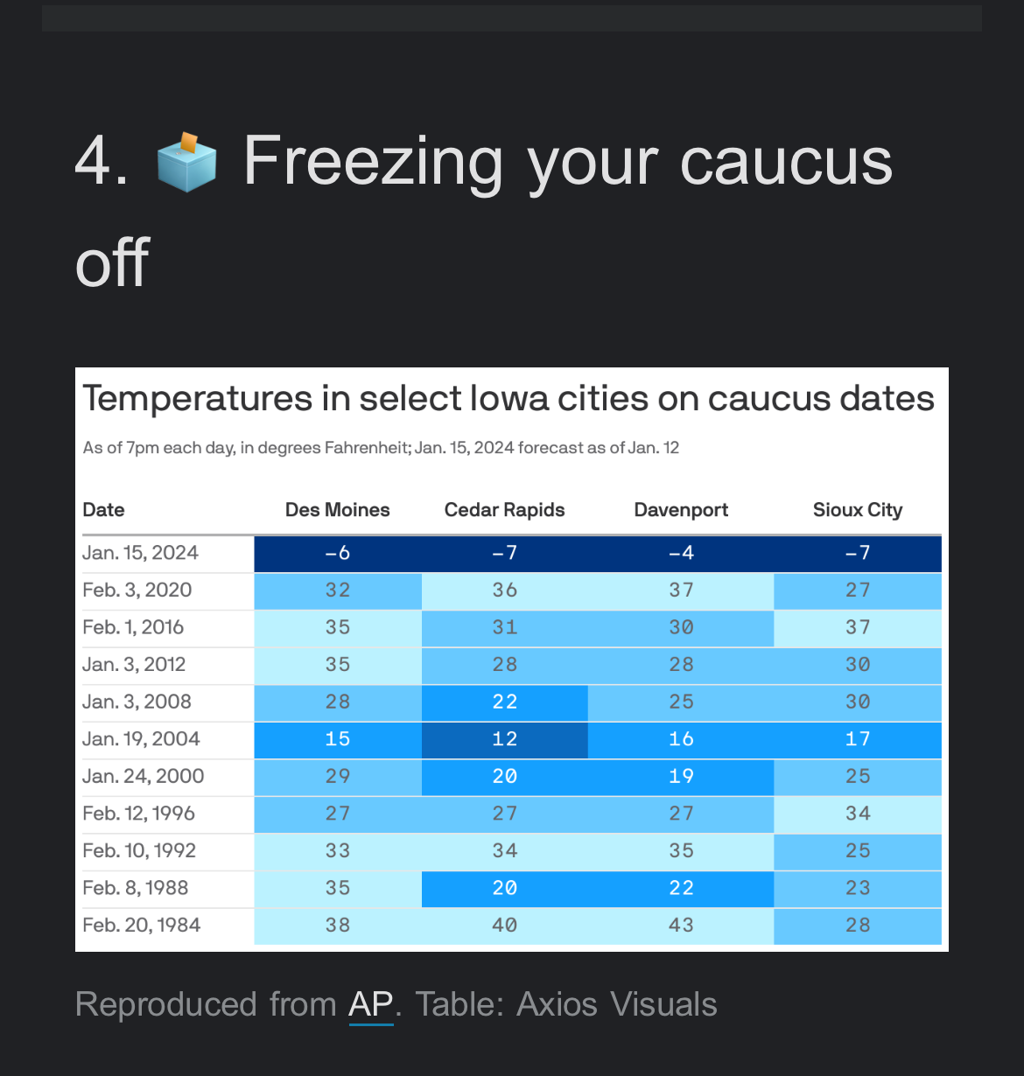This screenshot has width=1024, height=1076.
Task: Select the Cedar Rapids column header
Action: (x=504, y=510)
